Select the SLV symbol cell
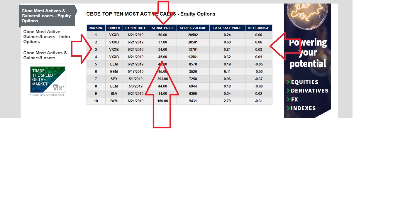The image size is (410, 219). tap(114, 94)
